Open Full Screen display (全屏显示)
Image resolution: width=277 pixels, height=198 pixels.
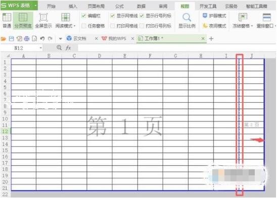point(43,21)
